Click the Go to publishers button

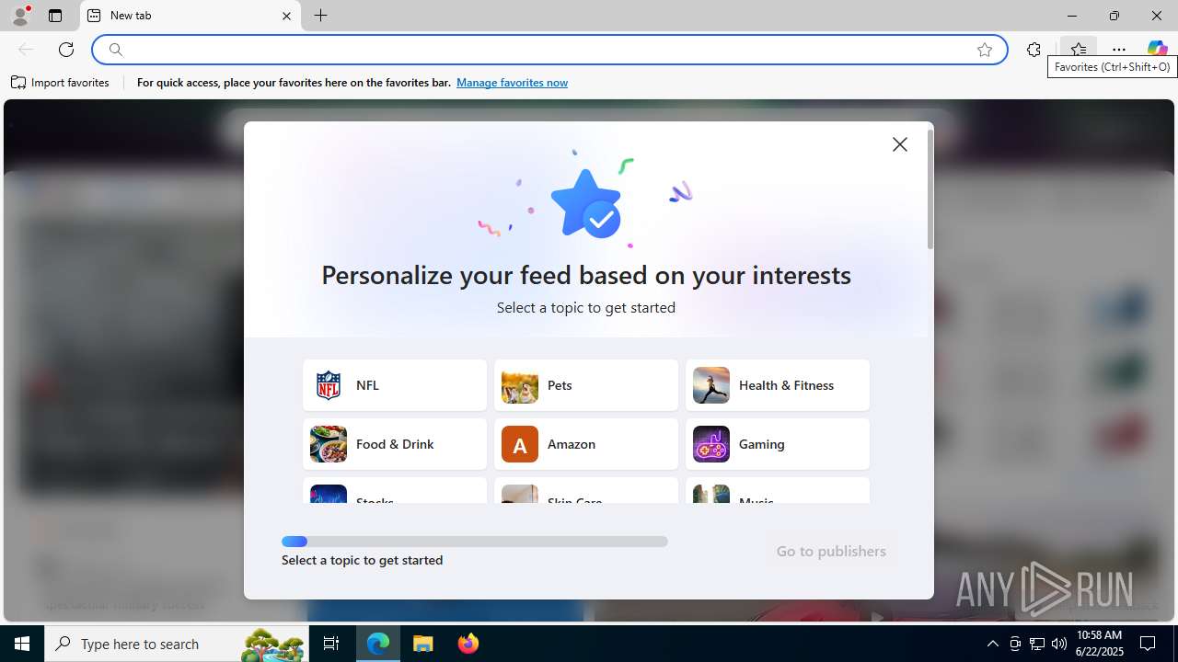coord(831,551)
